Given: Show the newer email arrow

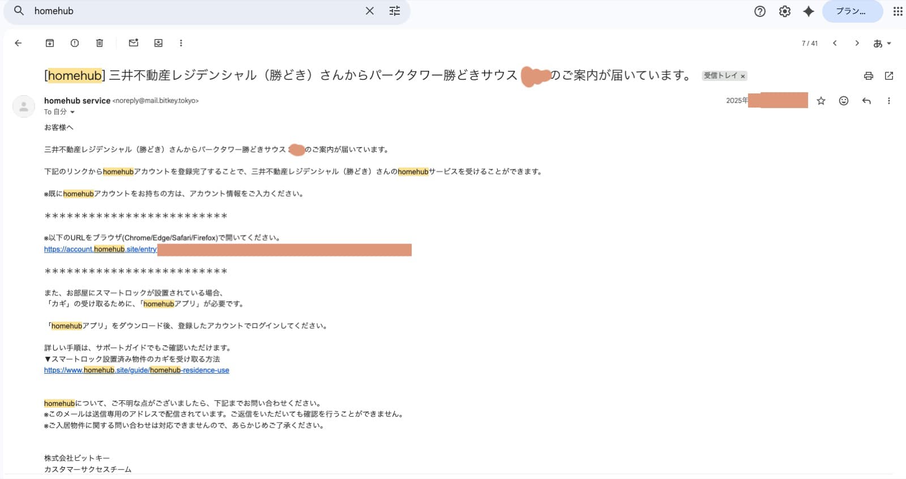Looking at the screenshot, I should 835,43.
